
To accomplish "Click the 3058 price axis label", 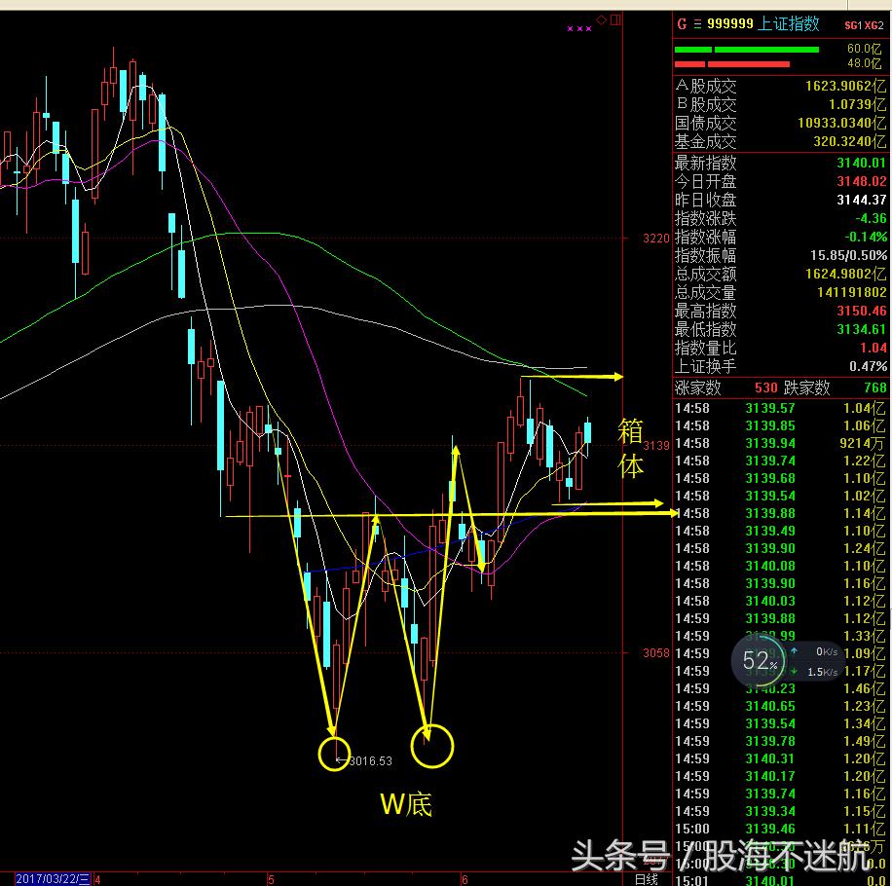I will [x=656, y=653].
